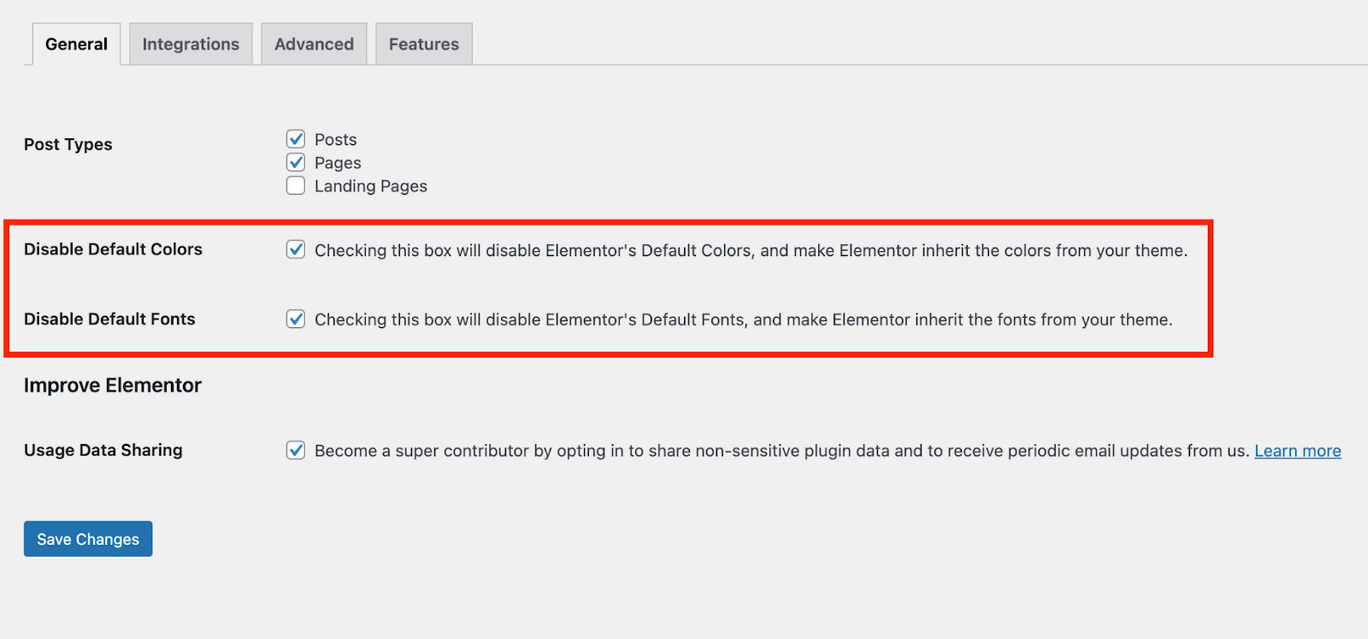Click the Usage Data Sharing checkmark icon
The image size is (1368, 639).
pyautogui.click(x=295, y=450)
